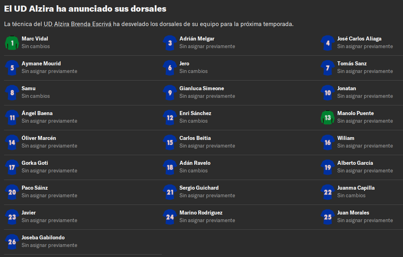Select the number 7 shirt icon
The height and width of the screenshot is (257, 403).
pyautogui.click(x=328, y=68)
